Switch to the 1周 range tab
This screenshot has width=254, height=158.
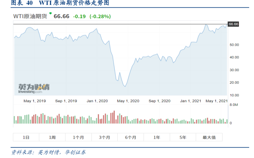52,137
